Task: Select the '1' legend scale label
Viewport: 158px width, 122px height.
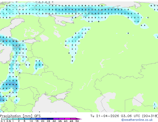Action: [13, 121]
